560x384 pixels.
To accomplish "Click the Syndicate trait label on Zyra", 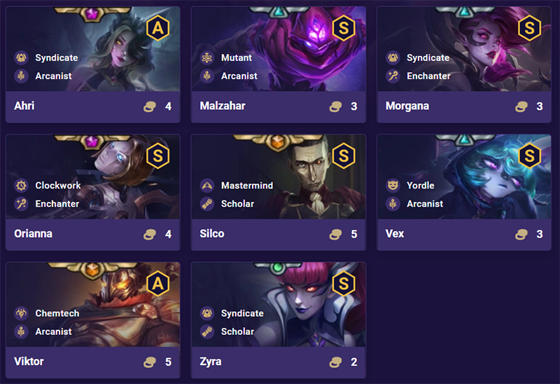I will (242, 313).
